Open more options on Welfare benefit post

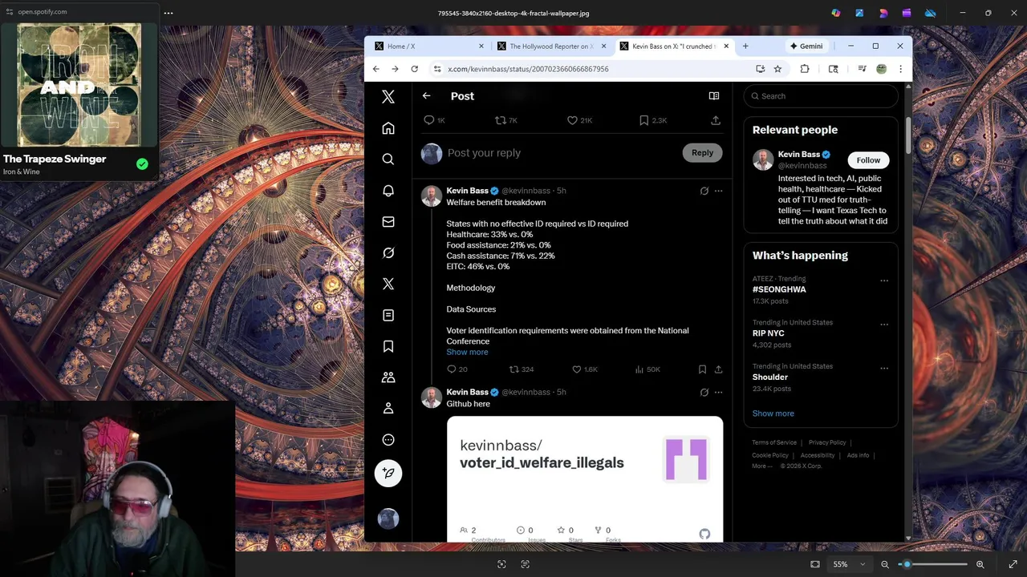click(x=718, y=191)
